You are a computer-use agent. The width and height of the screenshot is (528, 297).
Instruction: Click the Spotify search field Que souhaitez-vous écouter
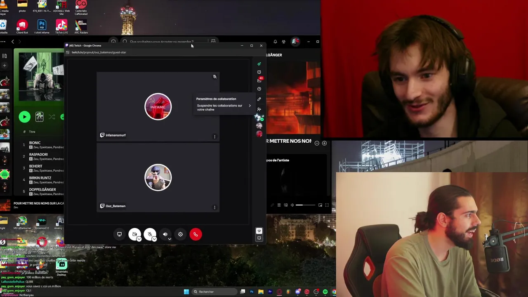pyautogui.click(x=161, y=42)
